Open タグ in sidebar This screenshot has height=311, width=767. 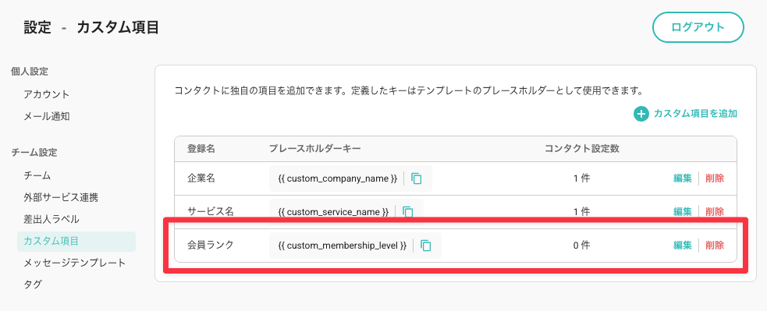coord(33,284)
